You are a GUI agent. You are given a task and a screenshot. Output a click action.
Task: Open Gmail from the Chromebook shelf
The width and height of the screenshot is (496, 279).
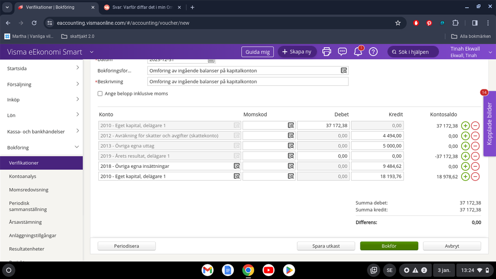[x=208, y=270]
